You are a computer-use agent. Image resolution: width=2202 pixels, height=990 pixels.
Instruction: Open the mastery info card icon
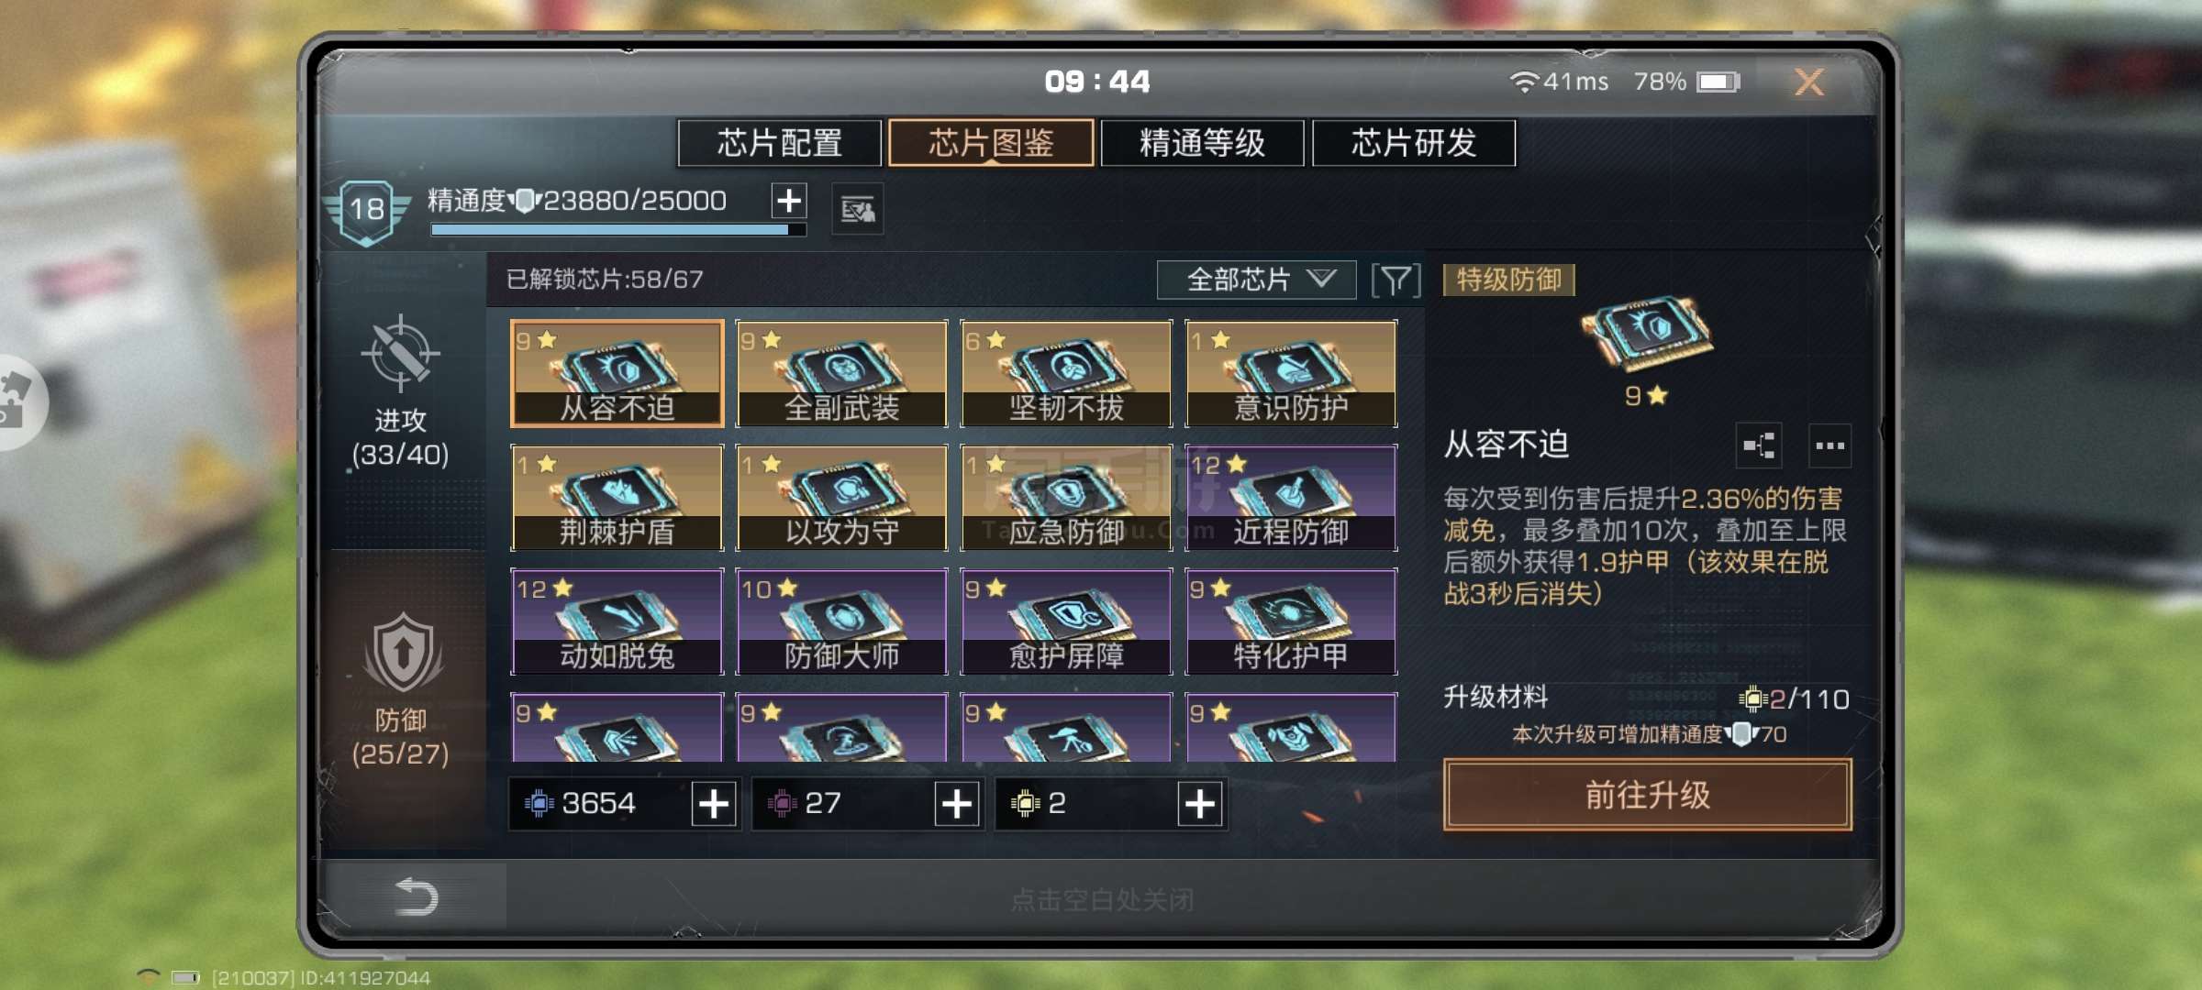(858, 210)
